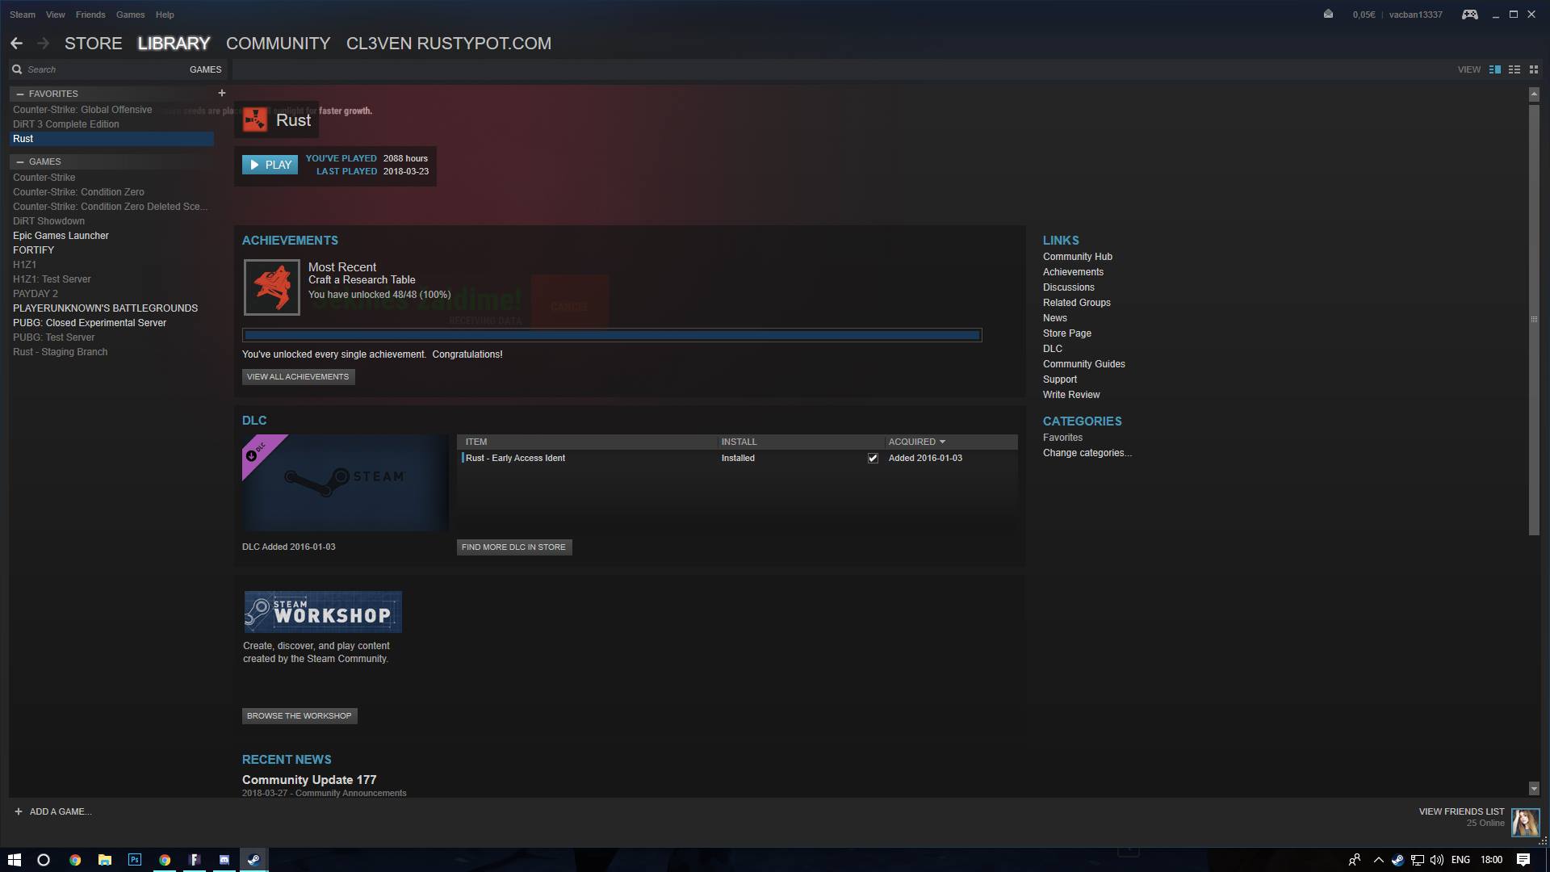Open View All Achievements
Image resolution: width=1550 pixels, height=872 pixels.
298,377
